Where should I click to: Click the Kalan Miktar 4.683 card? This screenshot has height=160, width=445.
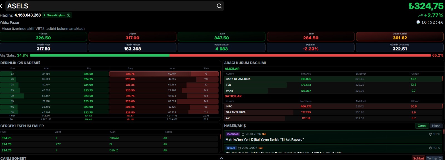pos(221,47)
